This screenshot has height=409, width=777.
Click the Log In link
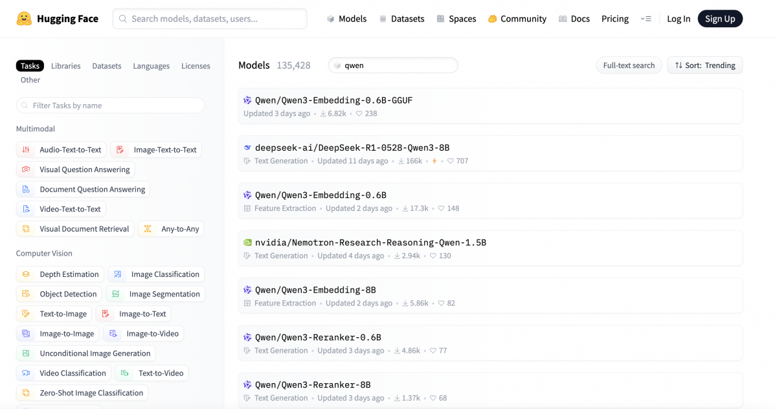point(679,19)
